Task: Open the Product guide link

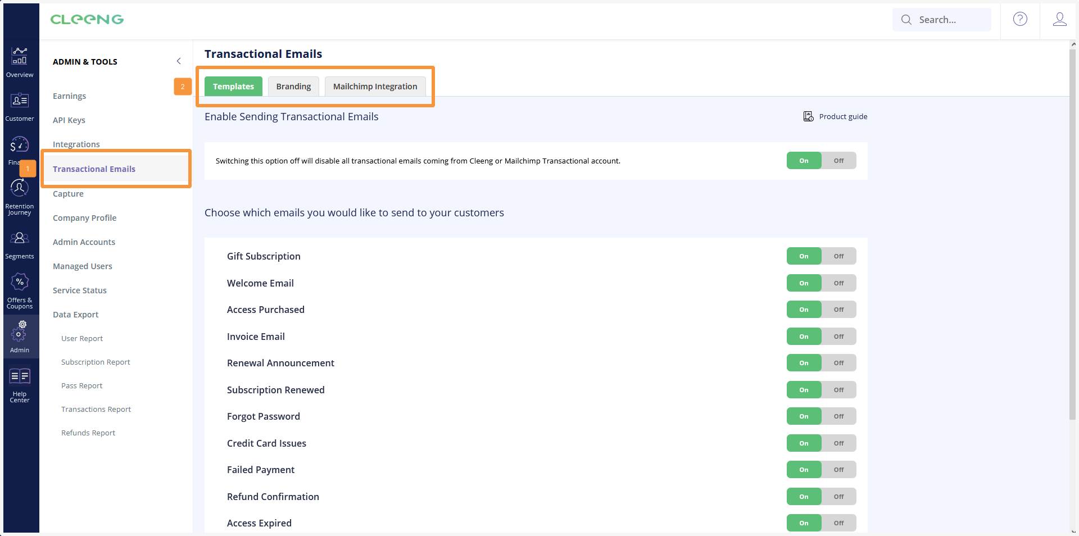Action: 836,116
